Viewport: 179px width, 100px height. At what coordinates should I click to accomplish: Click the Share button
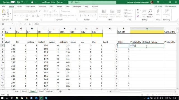tap(159, 6)
